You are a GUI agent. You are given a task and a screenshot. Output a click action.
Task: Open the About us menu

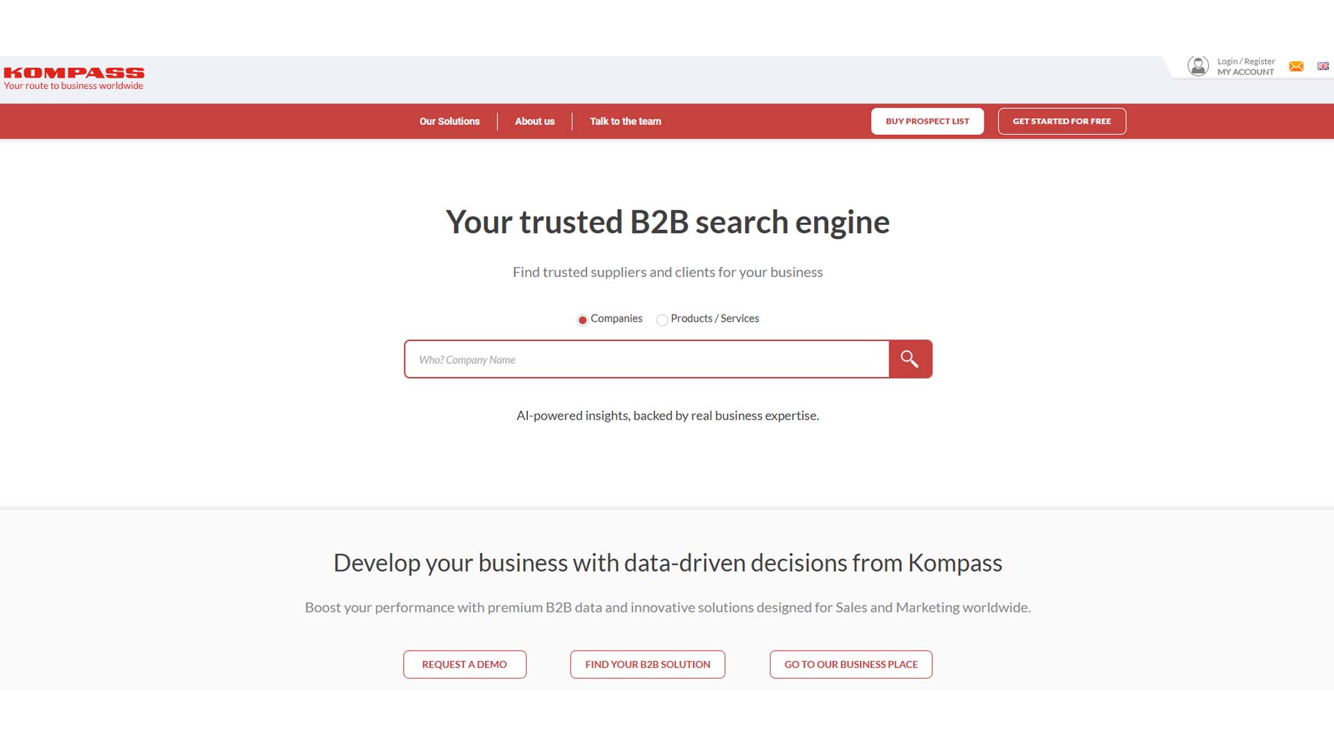pos(534,122)
